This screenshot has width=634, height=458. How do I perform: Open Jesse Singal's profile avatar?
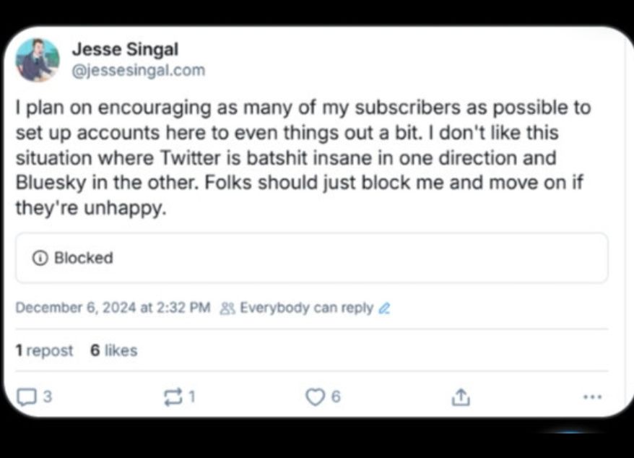point(38,60)
